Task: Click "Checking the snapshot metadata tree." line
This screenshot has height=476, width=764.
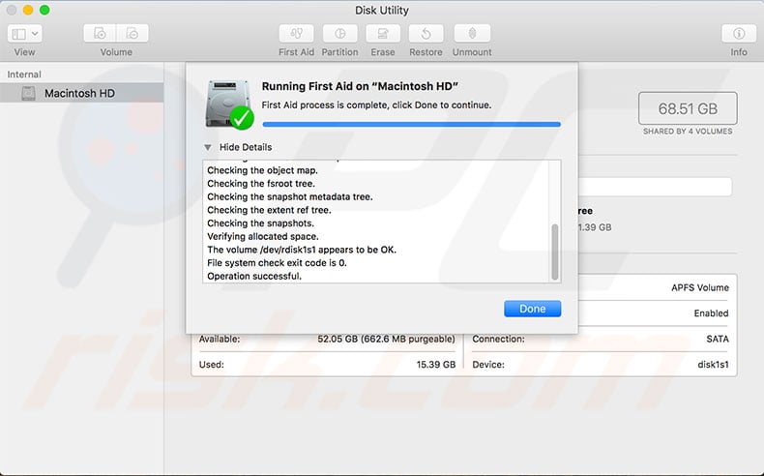Action: coord(290,196)
